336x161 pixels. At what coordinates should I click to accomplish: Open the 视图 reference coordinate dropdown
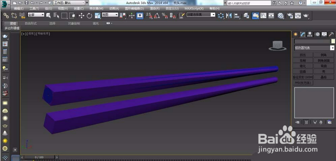coord(110,15)
